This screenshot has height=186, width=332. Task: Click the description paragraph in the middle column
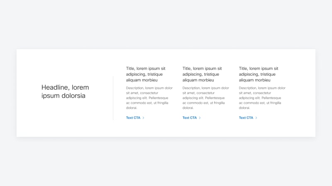[x=205, y=98]
